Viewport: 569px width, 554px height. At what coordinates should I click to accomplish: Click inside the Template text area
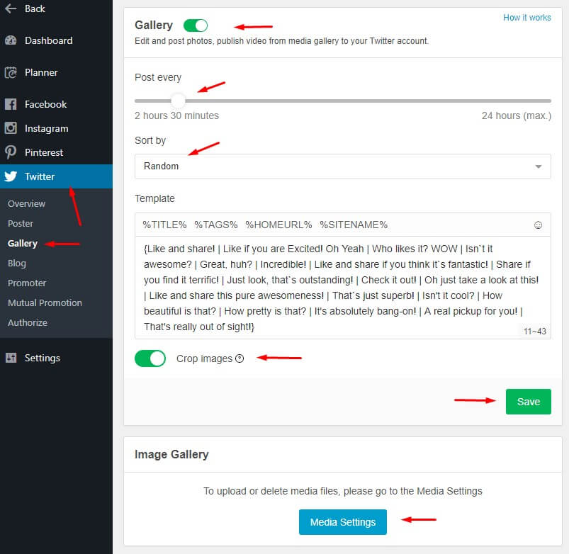coord(342,288)
